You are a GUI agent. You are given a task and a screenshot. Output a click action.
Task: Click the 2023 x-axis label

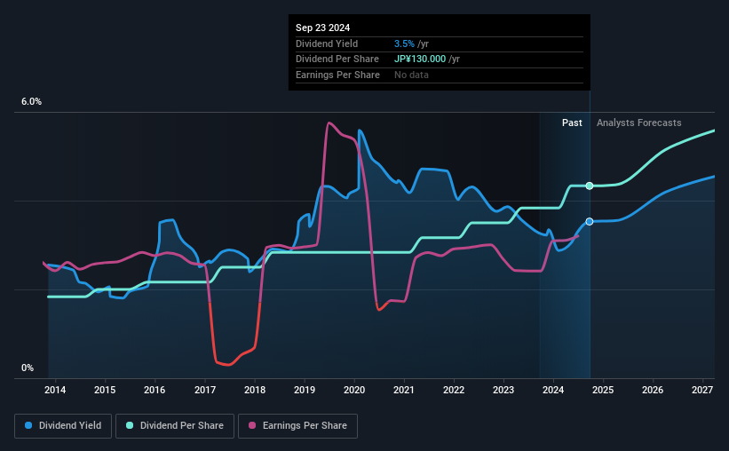(x=503, y=390)
